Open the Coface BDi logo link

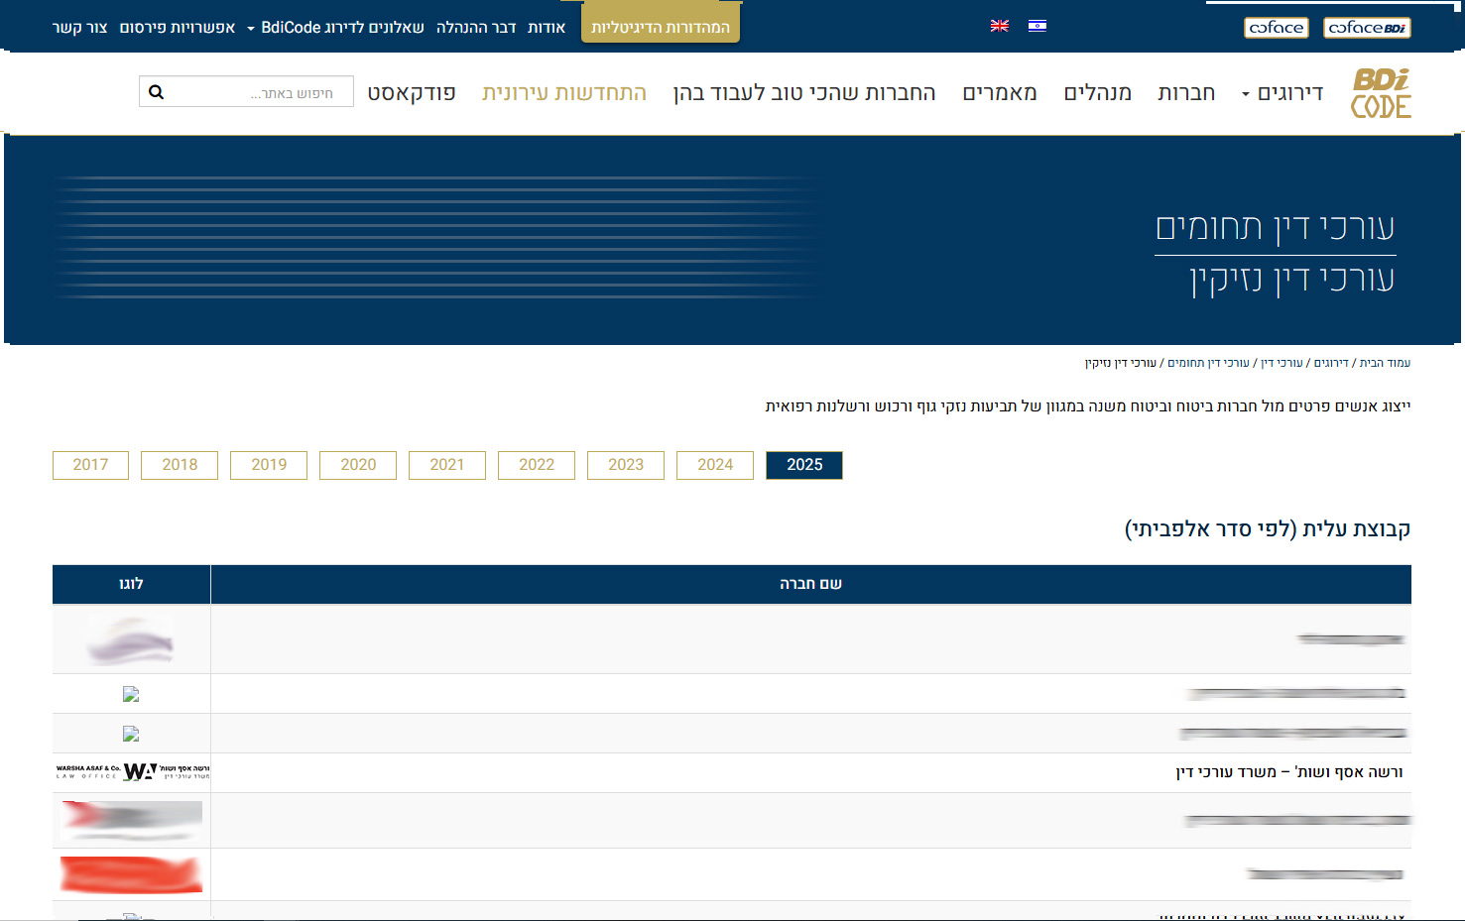point(1367,28)
